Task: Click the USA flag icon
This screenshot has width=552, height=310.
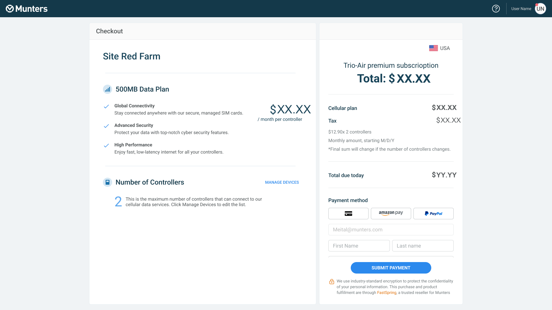Action: click(x=433, y=48)
